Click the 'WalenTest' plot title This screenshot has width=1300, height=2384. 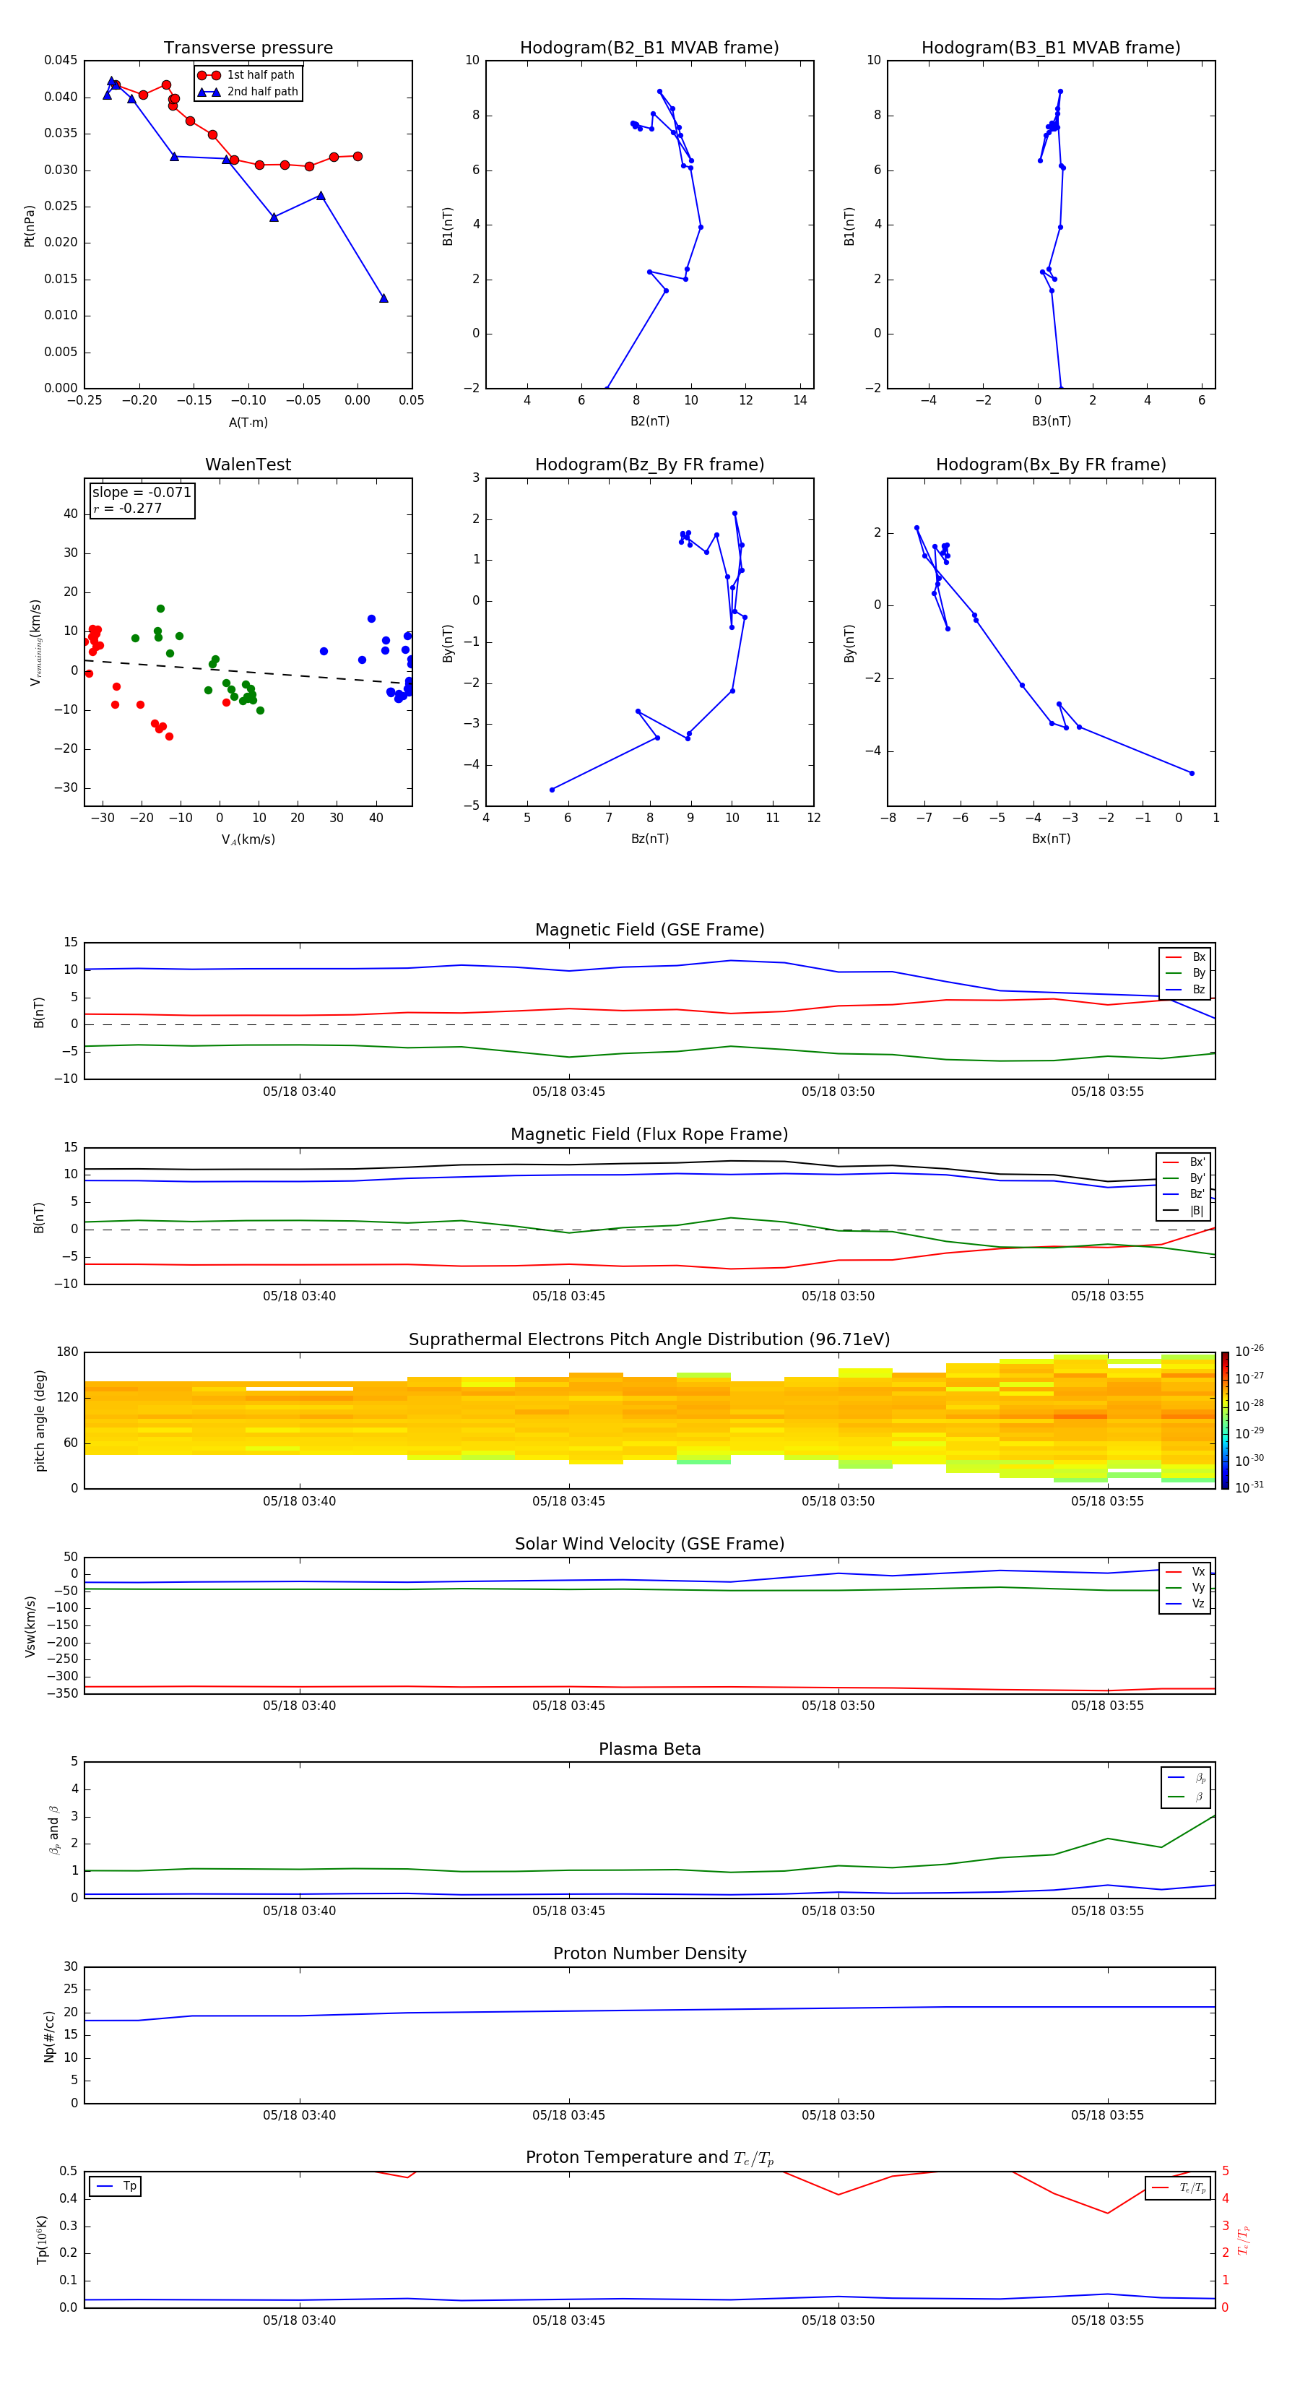[x=248, y=465]
